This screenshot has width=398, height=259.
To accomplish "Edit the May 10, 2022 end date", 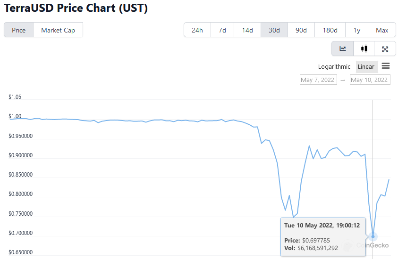I will [370, 80].
